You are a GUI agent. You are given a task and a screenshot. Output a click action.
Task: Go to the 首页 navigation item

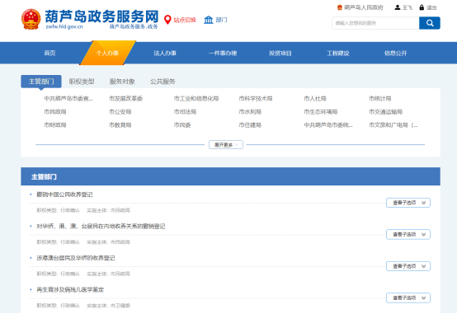pyautogui.click(x=49, y=53)
